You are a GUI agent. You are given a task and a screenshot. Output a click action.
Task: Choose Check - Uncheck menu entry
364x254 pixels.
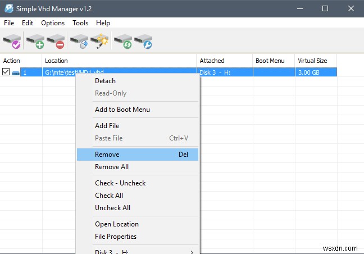[138, 183]
